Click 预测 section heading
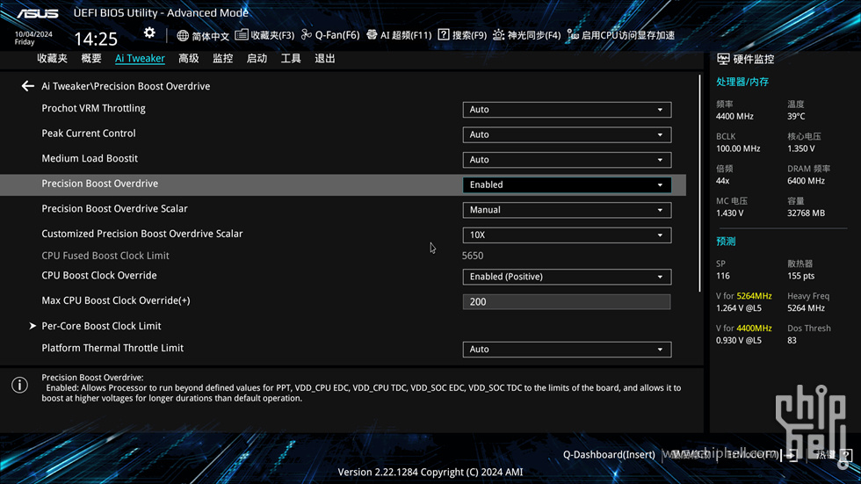 [x=726, y=242]
